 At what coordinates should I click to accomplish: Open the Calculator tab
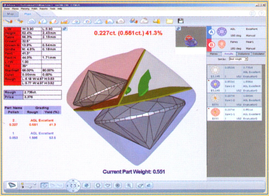point(258,54)
